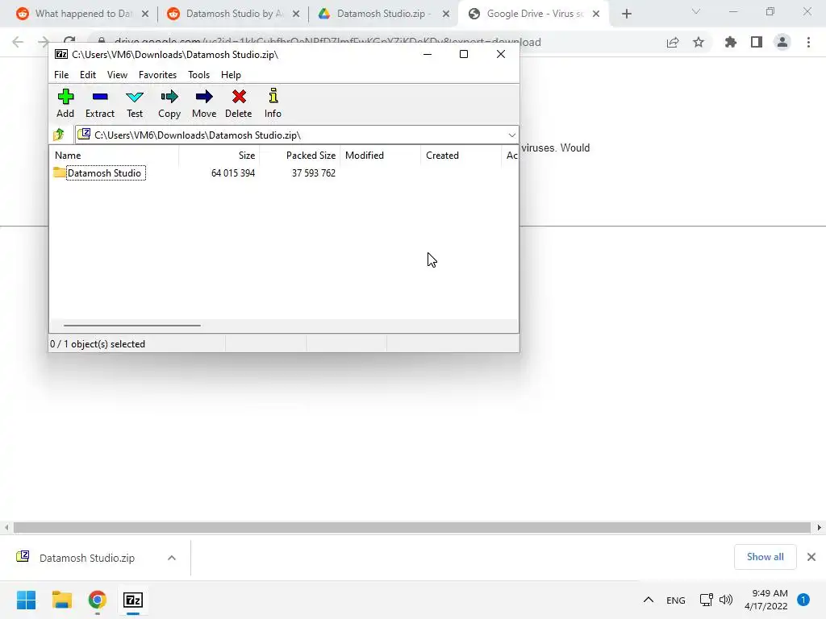The height and width of the screenshot is (619, 826).
Task: Open Chrome extensions puzzle icon
Action: click(731, 42)
